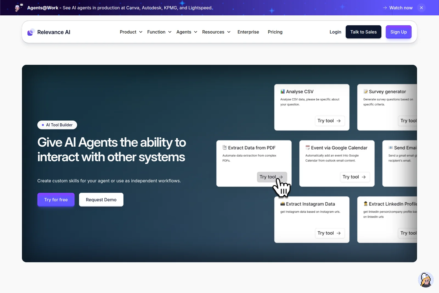Click the Try for free button

(56, 200)
